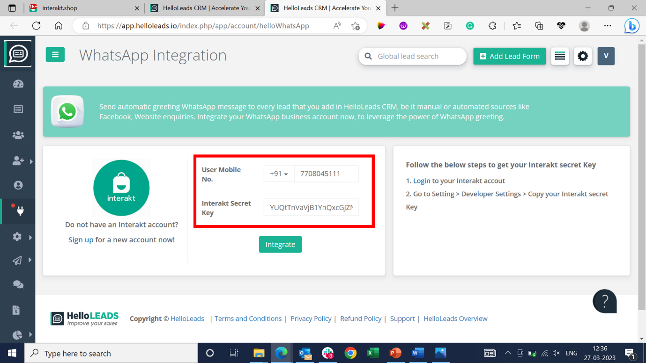Screen dimensions: 646x363
Task: Click the Interakt logo circle
Action: (121, 188)
